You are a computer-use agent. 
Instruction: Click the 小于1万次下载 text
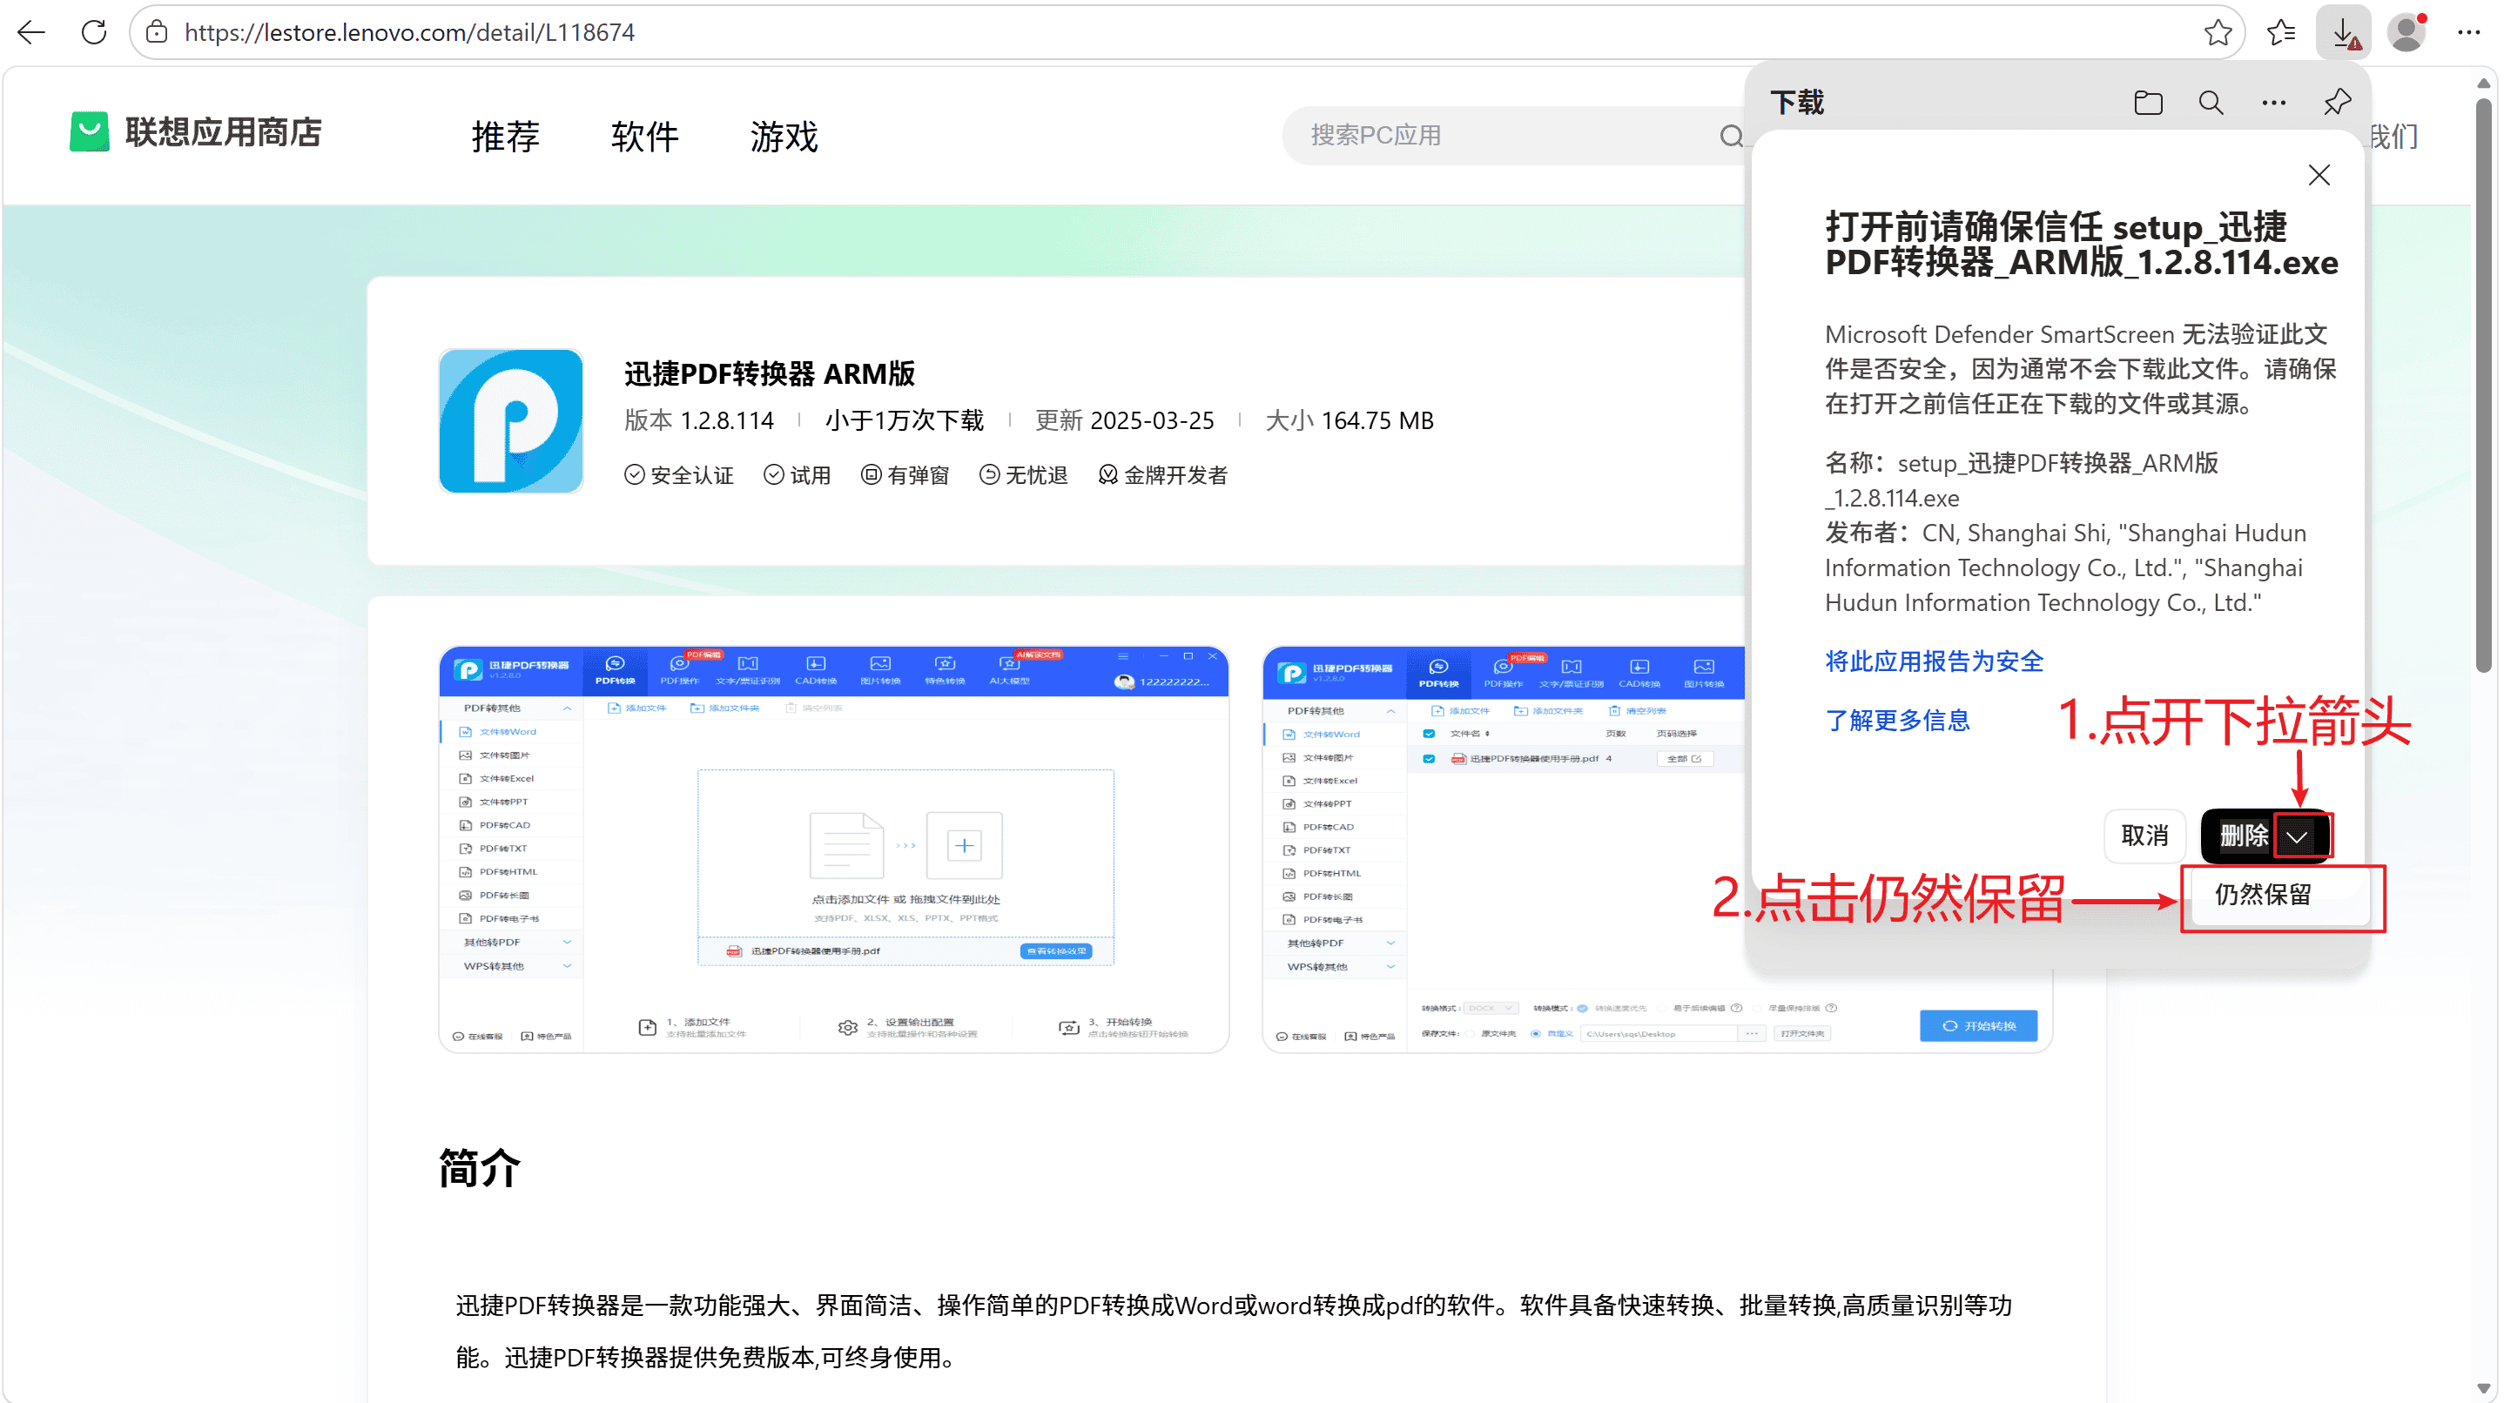(904, 420)
